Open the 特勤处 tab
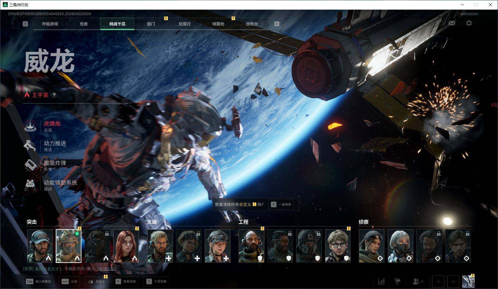 click(x=218, y=24)
